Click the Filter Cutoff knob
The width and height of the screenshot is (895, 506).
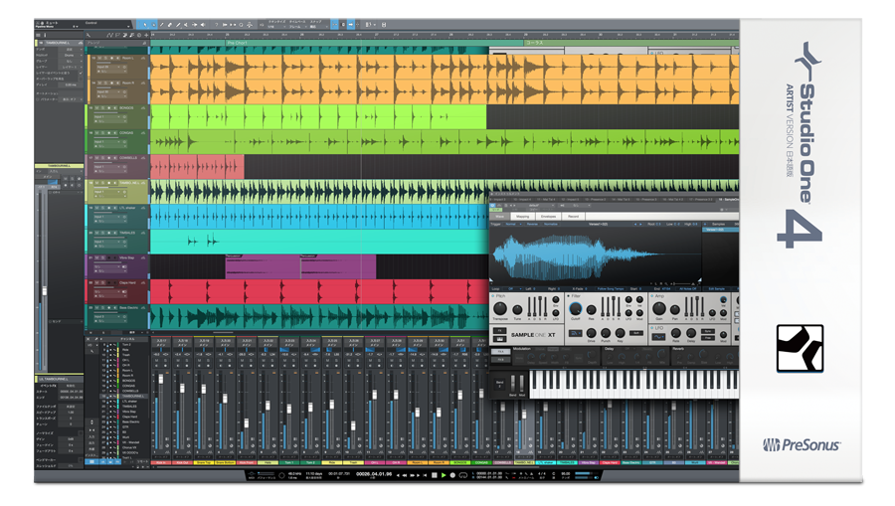[x=576, y=308]
